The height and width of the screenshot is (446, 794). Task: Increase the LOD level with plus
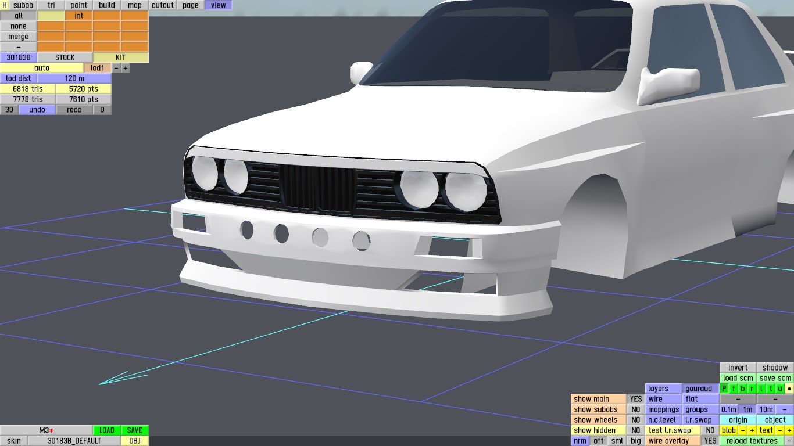(126, 68)
